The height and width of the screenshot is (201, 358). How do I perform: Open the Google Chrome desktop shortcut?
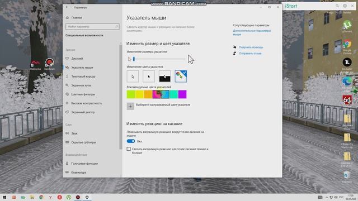pyautogui.click(x=347, y=47)
